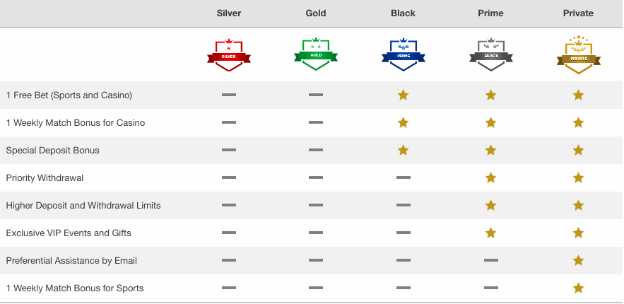Click the green Gold tier badge

(x=316, y=54)
